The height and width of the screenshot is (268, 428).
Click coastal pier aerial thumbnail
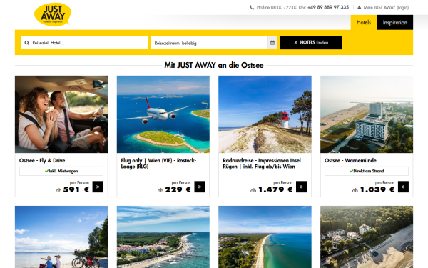163,237
